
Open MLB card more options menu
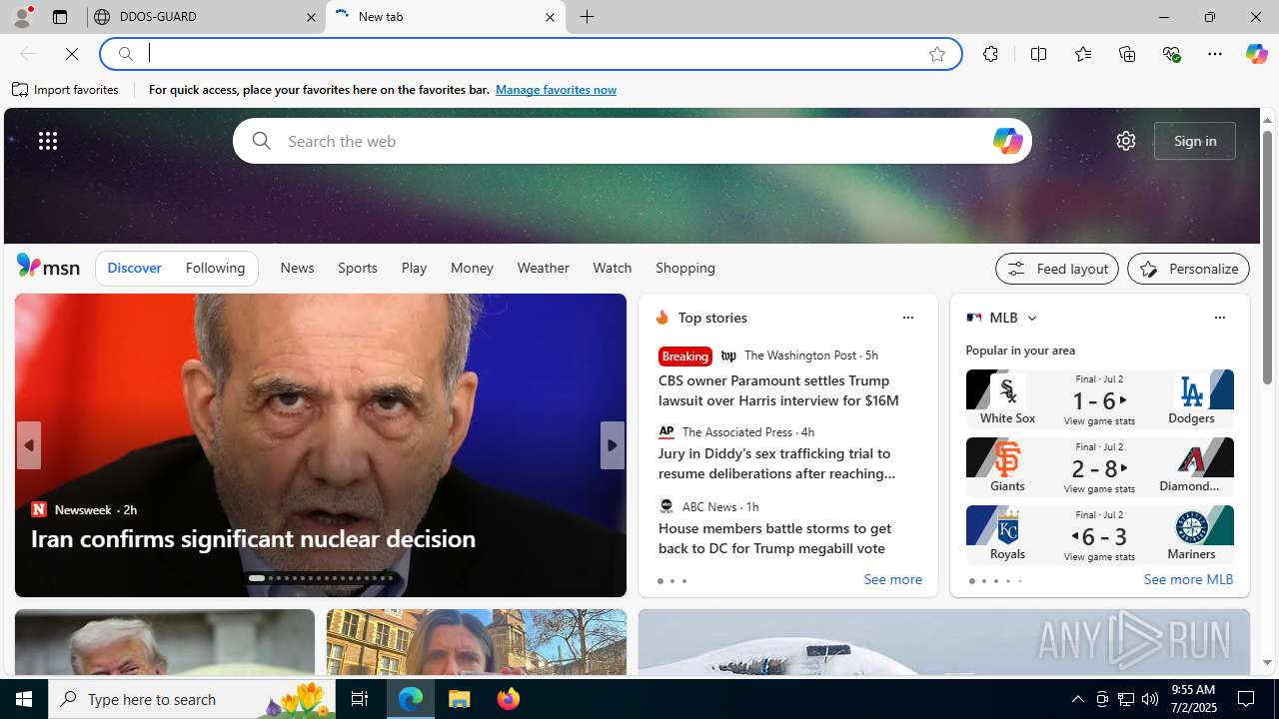click(x=1219, y=318)
